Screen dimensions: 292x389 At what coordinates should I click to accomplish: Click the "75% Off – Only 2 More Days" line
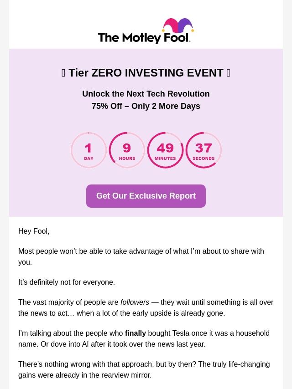tap(146, 106)
